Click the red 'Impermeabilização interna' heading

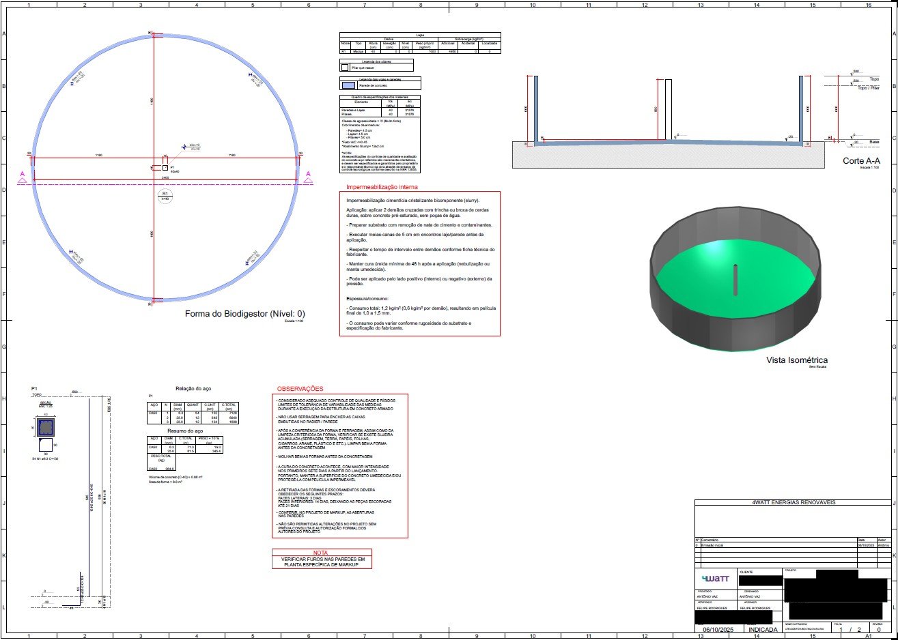click(x=382, y=187)
